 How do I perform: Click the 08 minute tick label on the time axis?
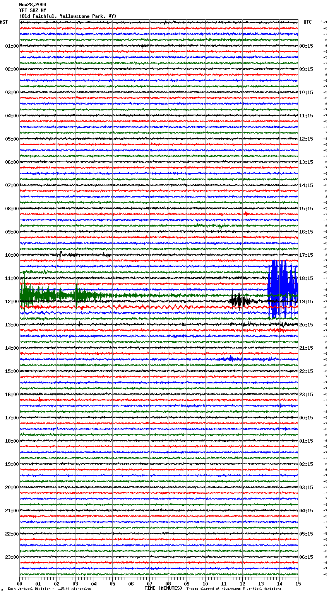[x=168, y=584]
